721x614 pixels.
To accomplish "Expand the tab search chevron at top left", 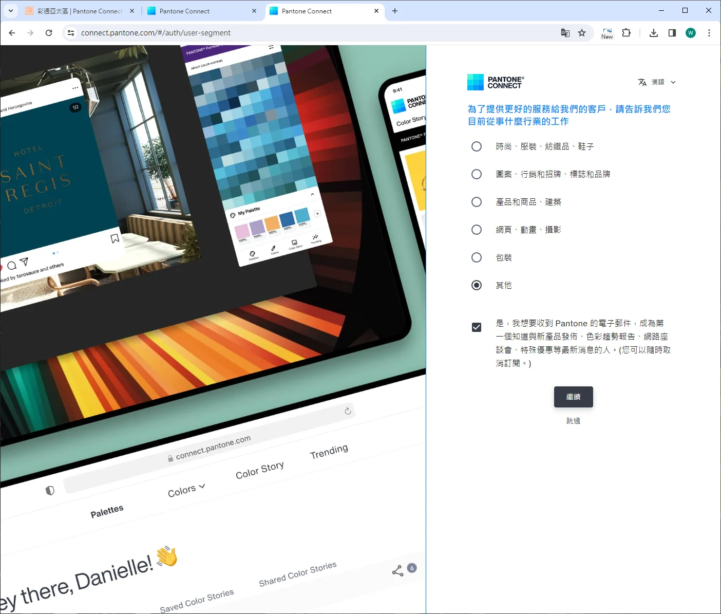I will coord(11,10).
